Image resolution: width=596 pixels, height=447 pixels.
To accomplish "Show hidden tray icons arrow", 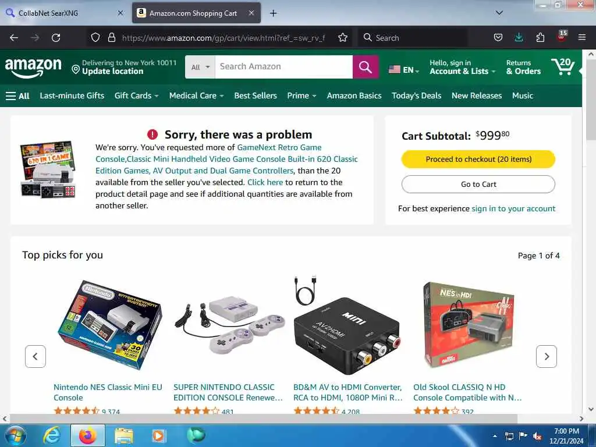I will [x=495, y=437].
